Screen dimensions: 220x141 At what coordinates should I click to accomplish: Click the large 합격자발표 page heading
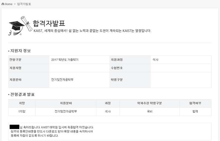coord(49,23)
